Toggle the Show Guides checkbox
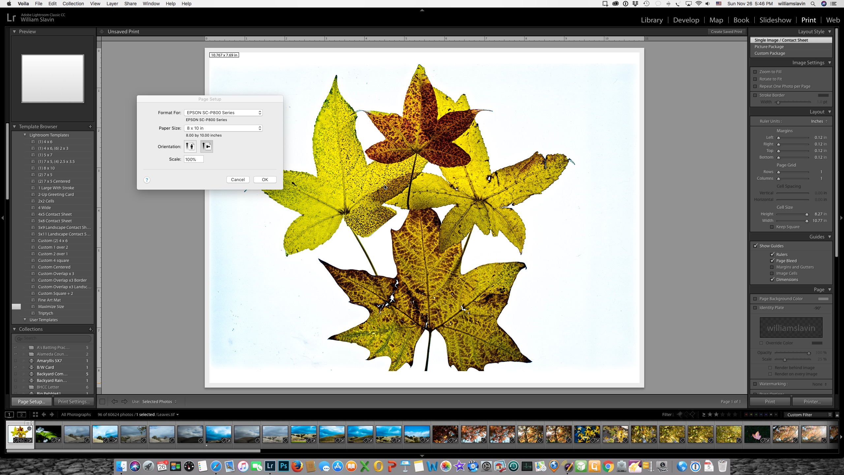The image size is (844, 475). tap(755, 245)
